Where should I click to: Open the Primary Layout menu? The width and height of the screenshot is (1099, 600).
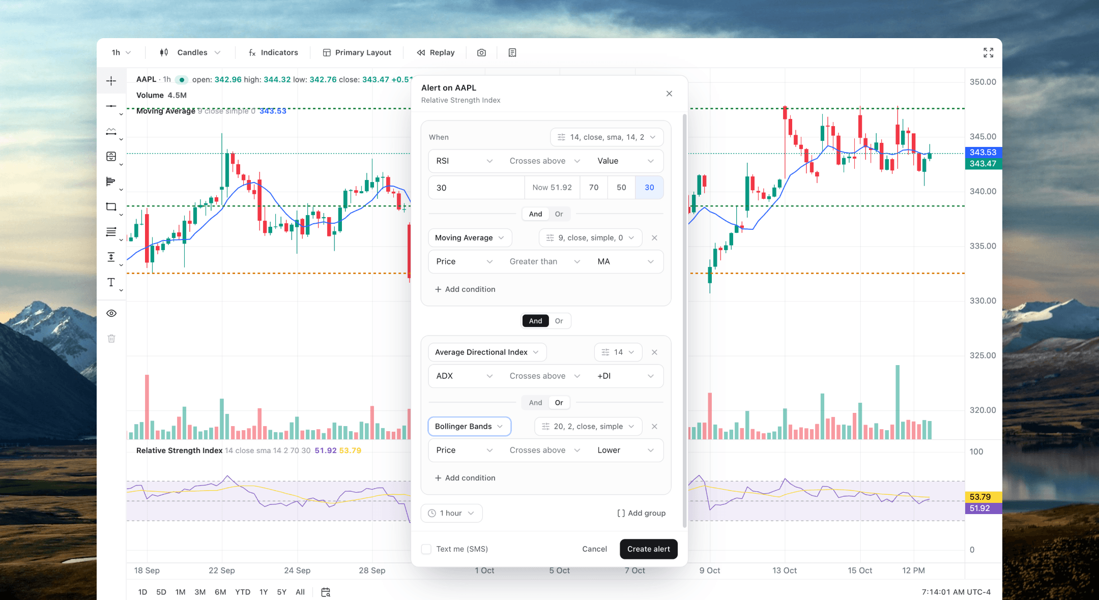pyautogui.click(x=357, y=52)
